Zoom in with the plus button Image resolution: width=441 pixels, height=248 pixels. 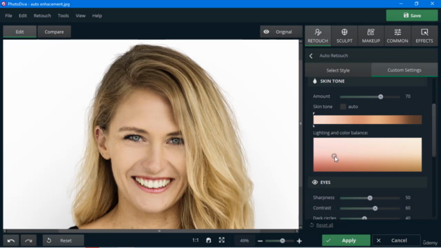[x=299, y=241]
